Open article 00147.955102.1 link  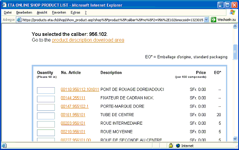pyautogui.click(x=74, y=106)
